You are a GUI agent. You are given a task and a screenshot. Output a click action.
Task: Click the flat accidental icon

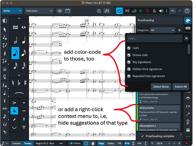(19, 83)
